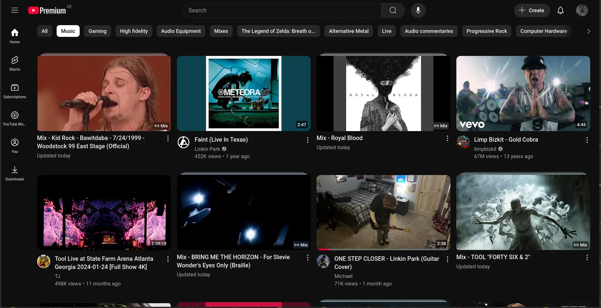Play the Bring Me The Horizon mix thumbnail
The height and width of the screenshot is (308, 601).
click(244, 213)
